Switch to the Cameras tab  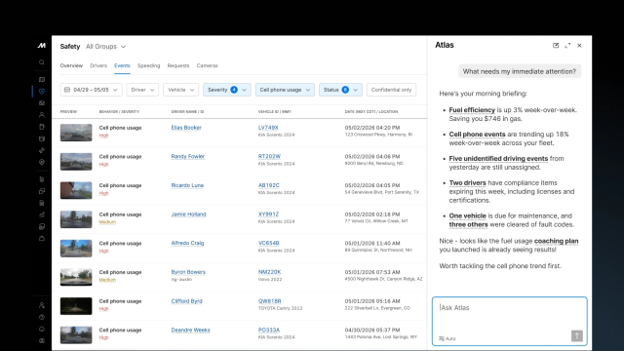[208, 65]
